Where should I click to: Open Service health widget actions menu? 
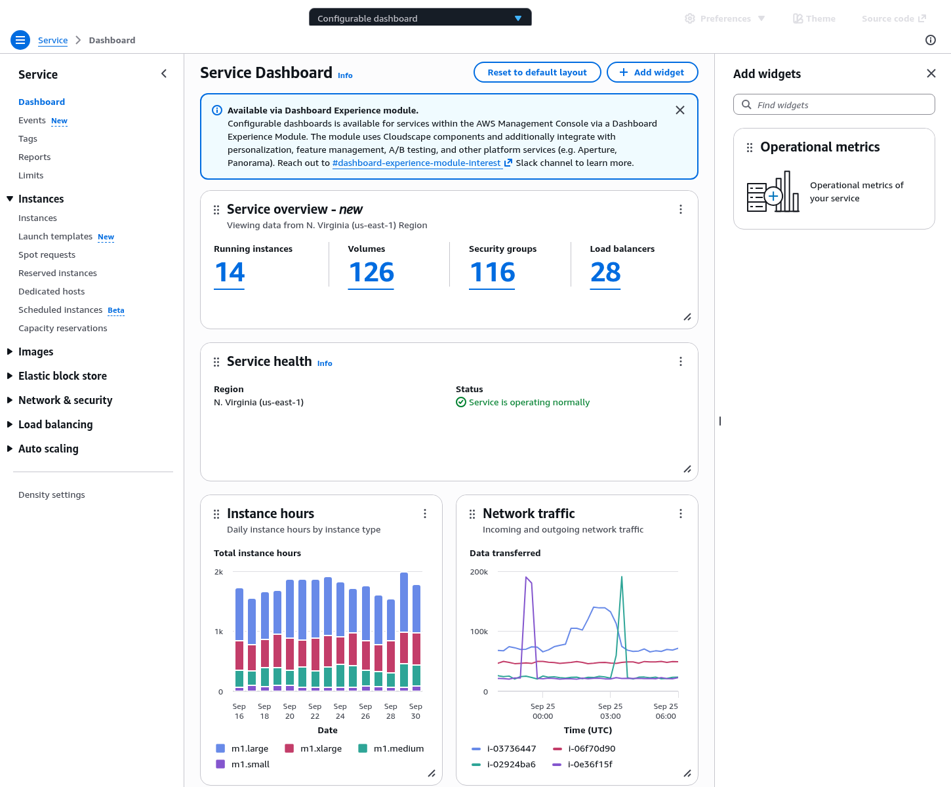coord(680,361)
